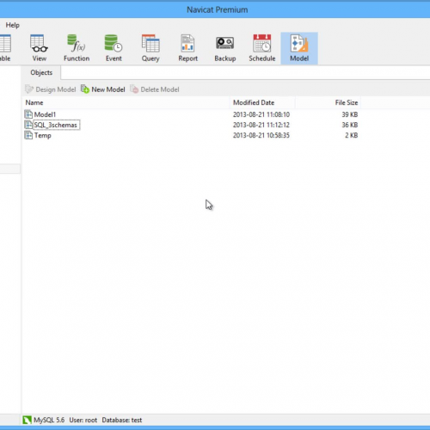Open the Report toolbar icon
Image resolution: width=430 pixels, height=430 pixels.
coord(187,48)
